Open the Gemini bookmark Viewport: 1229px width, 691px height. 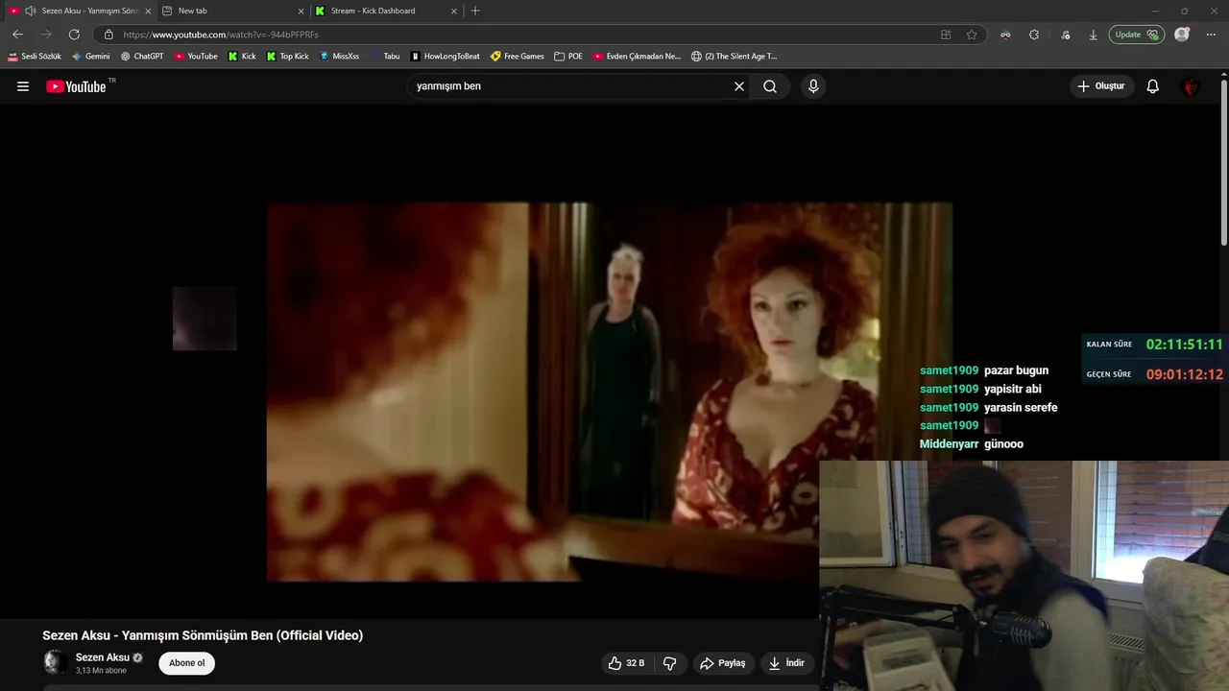click(91, 57)
